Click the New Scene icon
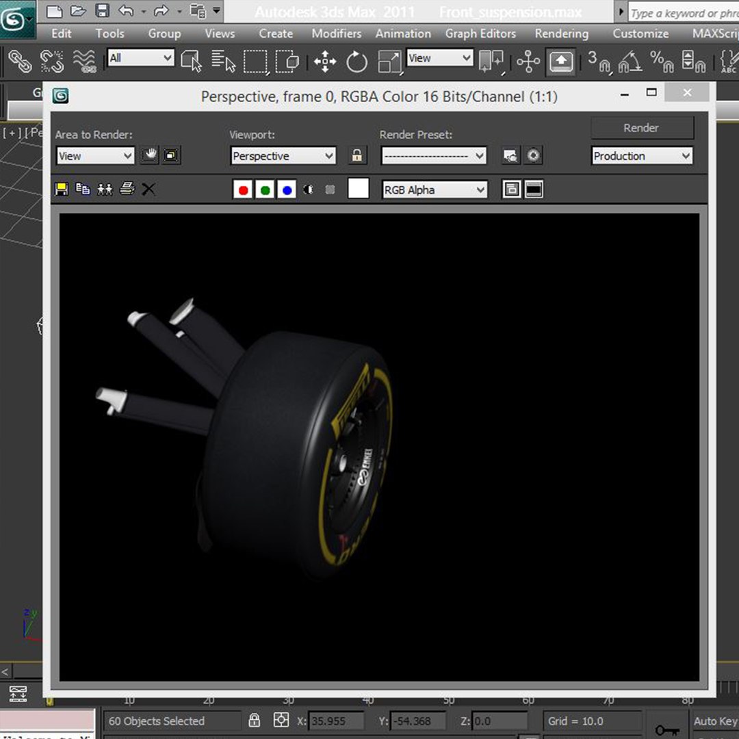Viewport: 739px width, 739px height. pyautogui.click(x=55, y=11)
